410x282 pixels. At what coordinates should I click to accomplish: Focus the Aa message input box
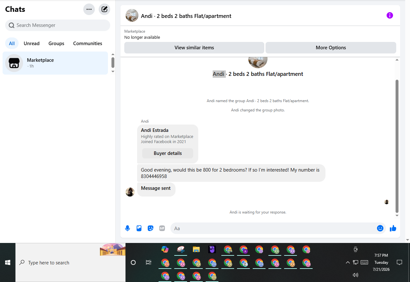coord(274,228)
